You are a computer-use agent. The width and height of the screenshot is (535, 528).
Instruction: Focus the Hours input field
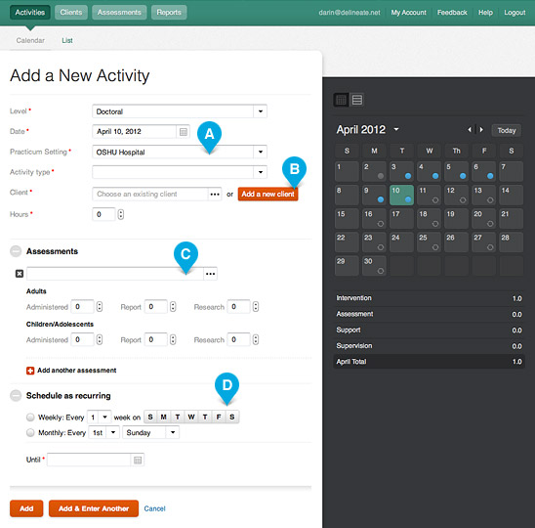pyautogui.click(x=104, y=214)
